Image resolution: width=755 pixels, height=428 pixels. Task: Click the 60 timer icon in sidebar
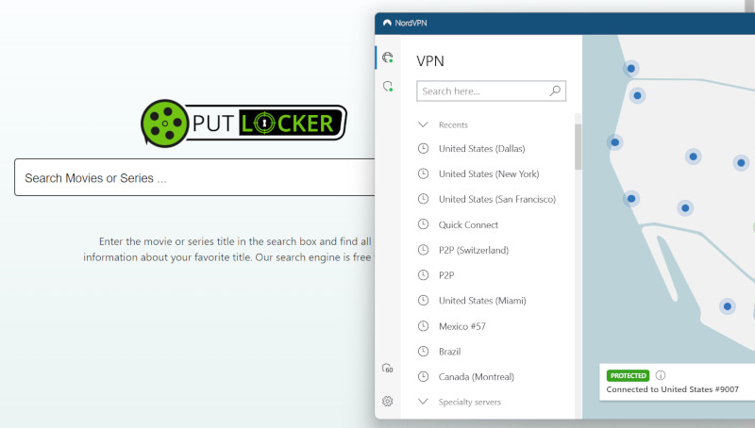[388, 369]
